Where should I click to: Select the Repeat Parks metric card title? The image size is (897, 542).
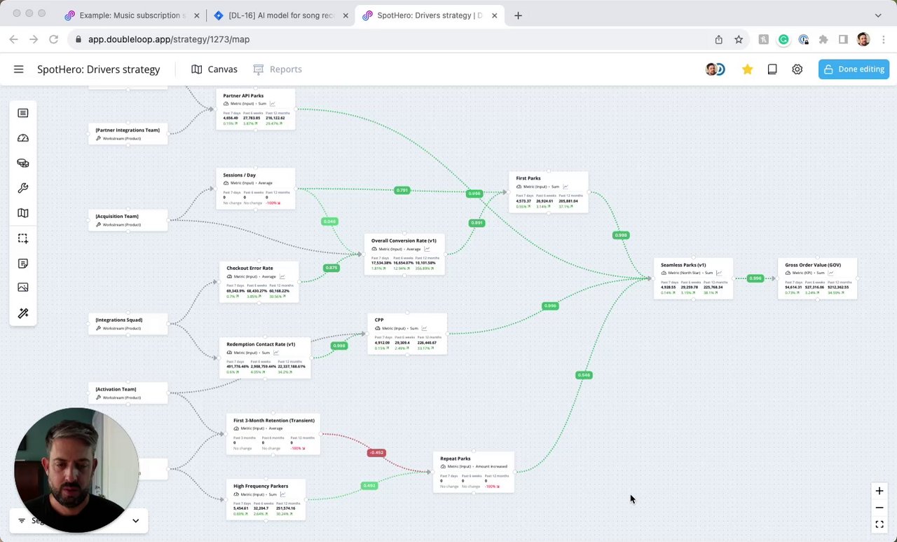(x=456, y=459)
